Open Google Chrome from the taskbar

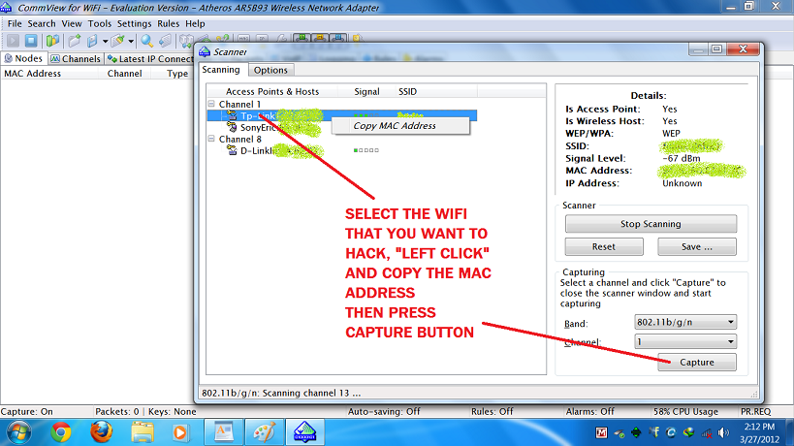click(x=60, y=432)
